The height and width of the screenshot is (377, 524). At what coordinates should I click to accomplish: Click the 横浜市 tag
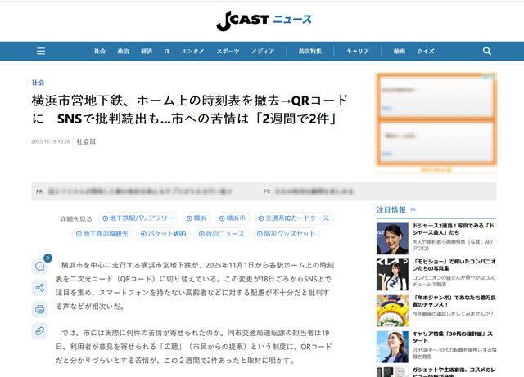pyautogui.click(x=233, y=218)
